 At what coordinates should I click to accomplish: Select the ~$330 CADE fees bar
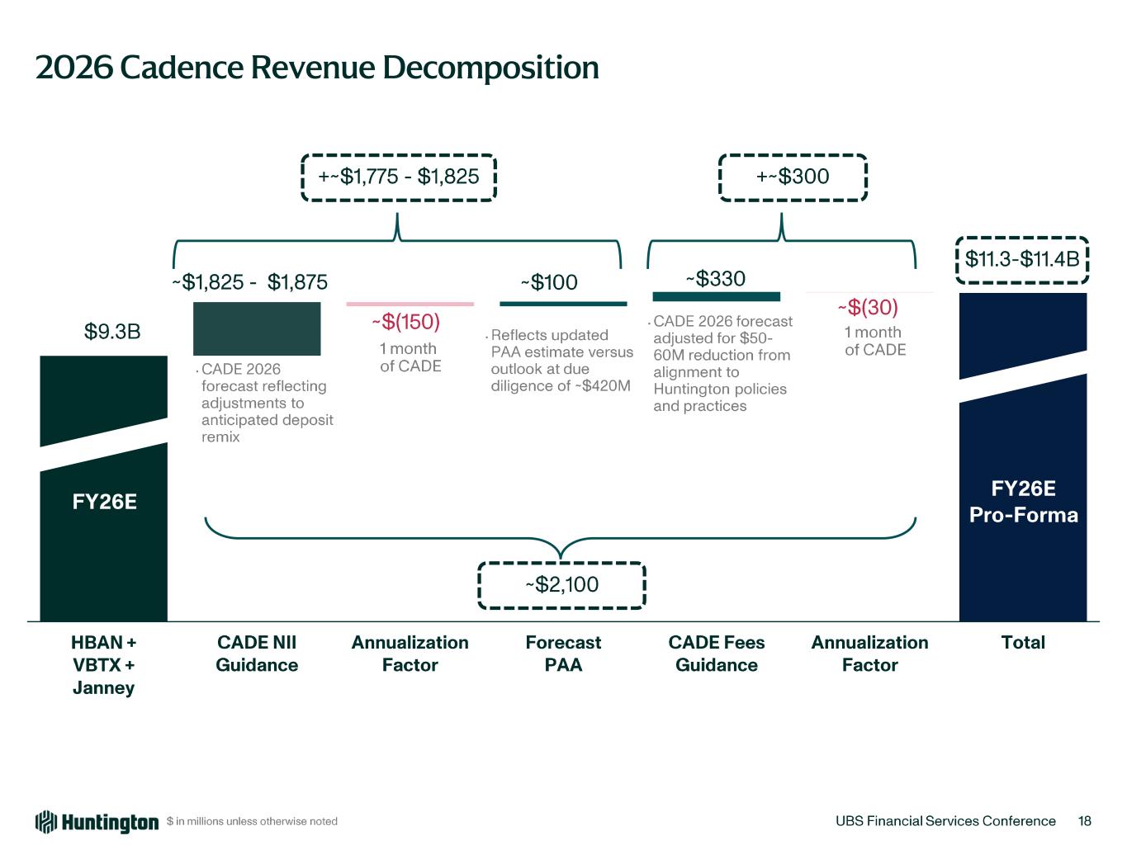(716, 296)
